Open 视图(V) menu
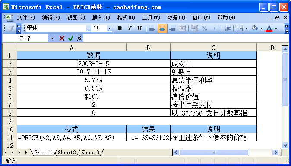Image resolution: width=291 pixels, height=166 pixels. (76, 18)
